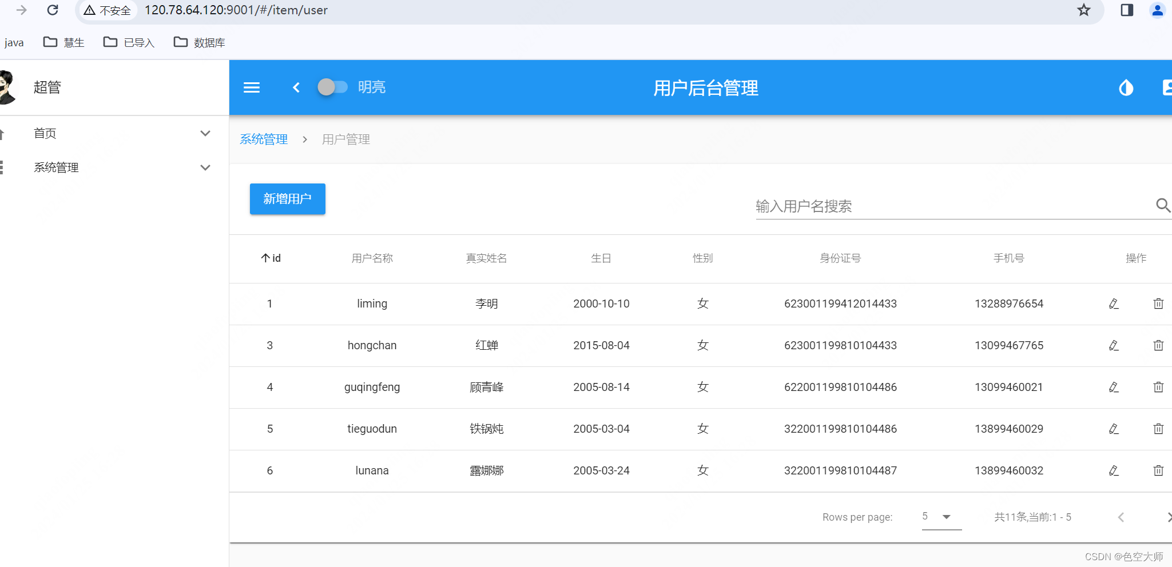Click phone number 13099460021
This screenshot has height=567, width=1172.
click(x=1009, y=387)
